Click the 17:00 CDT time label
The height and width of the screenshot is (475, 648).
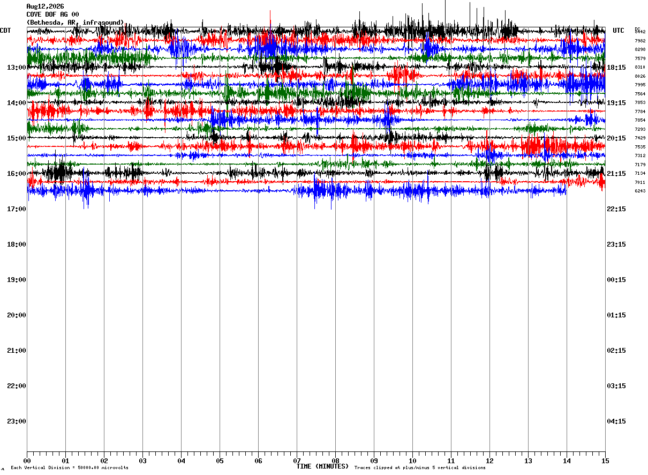[x=17, y=209]
